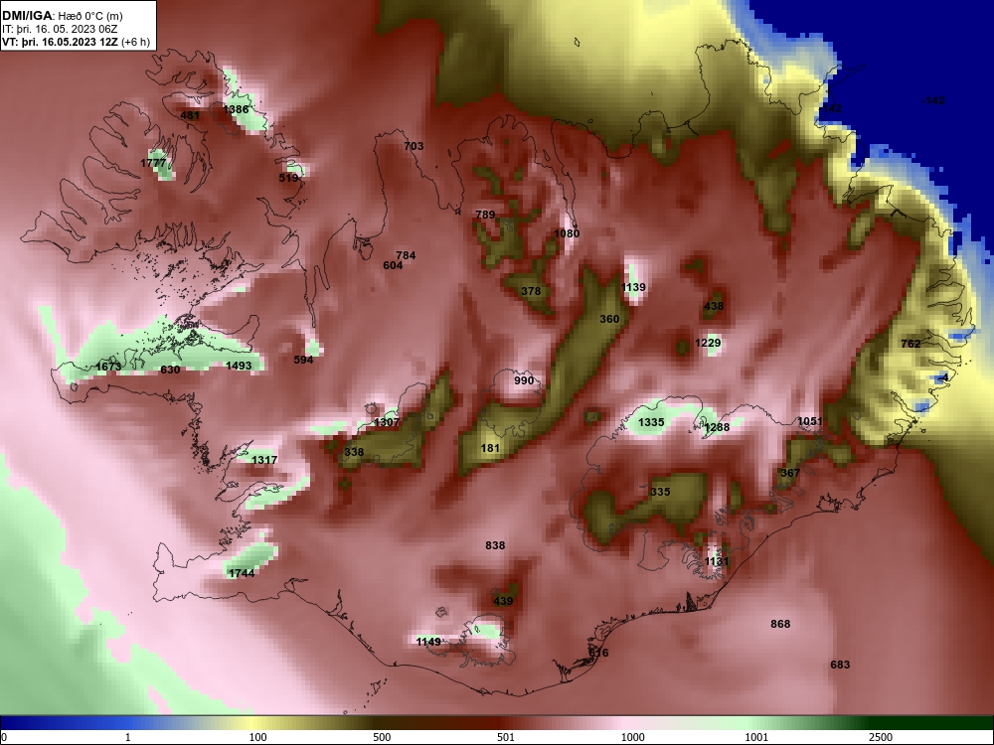
Task: Click the legend label 2500
Action: point(881,737)
